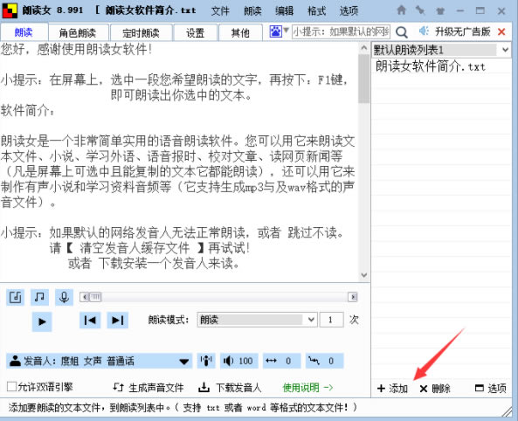This screenshot has height=421, width=518.
Task: Open the 选项 menu in title bar
Action: coord(349,10)
